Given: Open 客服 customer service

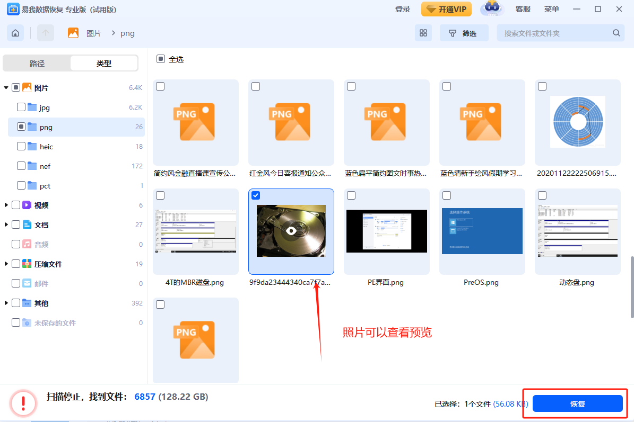Looking at the screenshot, I should 523,9.
